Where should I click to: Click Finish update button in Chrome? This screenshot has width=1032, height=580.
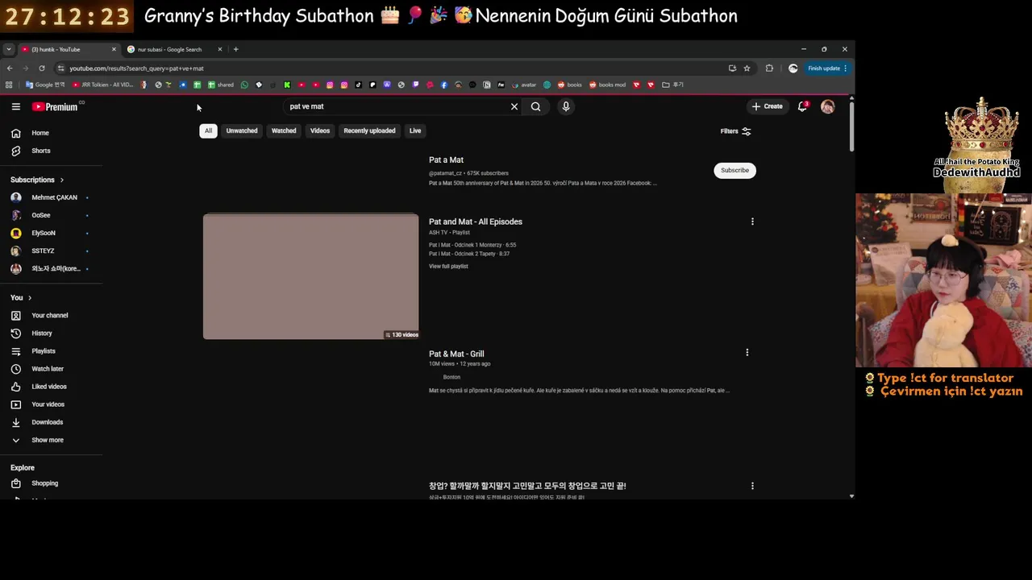coord(827,68)
